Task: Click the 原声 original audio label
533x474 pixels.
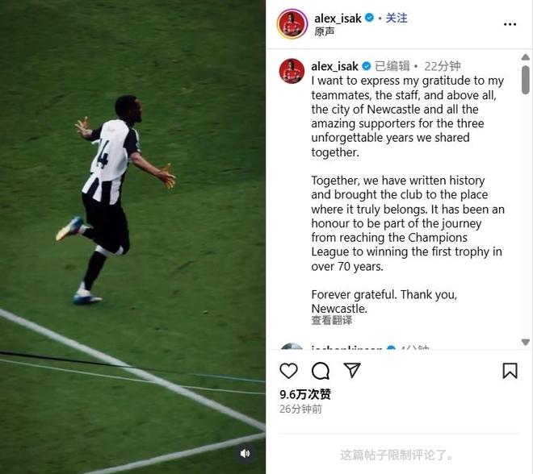Action: coord(325,31)
